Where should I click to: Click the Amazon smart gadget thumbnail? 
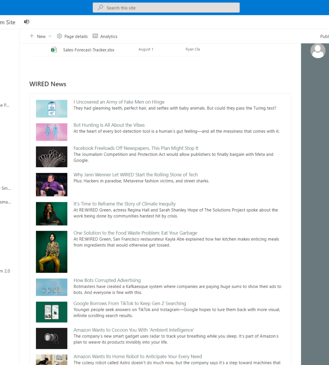tap(52, 339)
